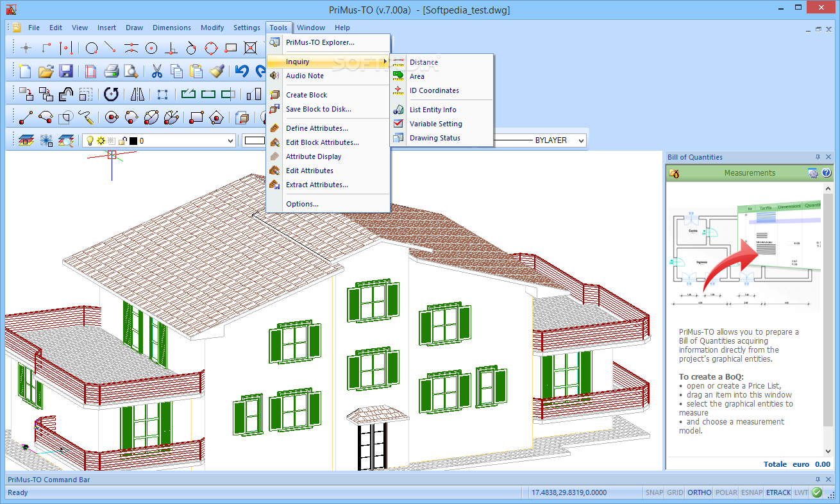
Task: Select the Arc draw tool
Action: coord(46,117)
